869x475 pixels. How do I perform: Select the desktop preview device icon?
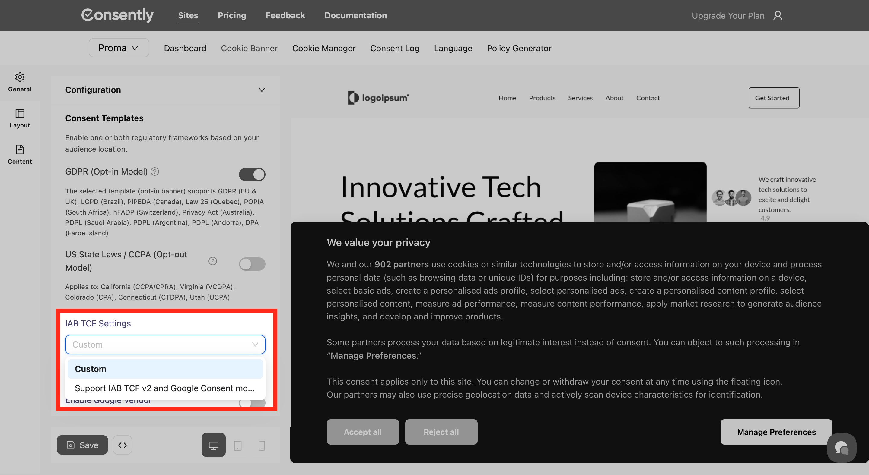coord(213,445)
